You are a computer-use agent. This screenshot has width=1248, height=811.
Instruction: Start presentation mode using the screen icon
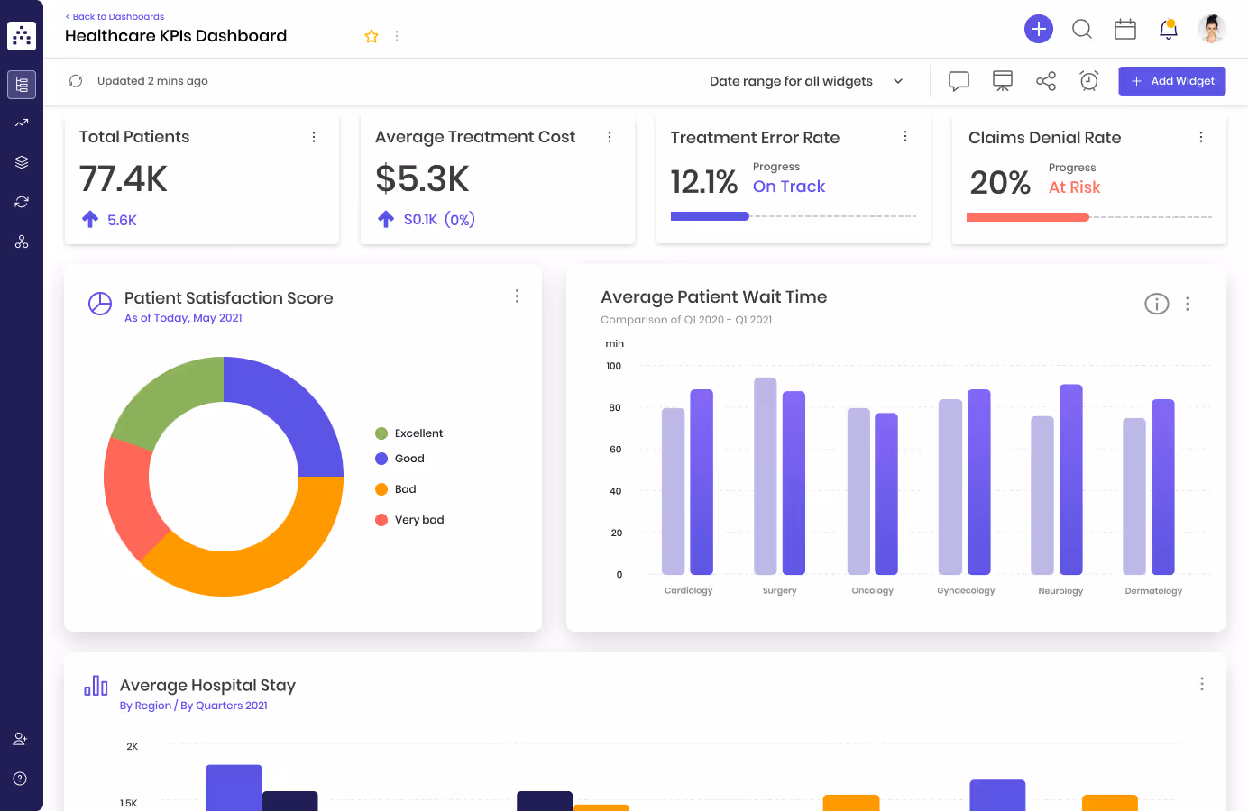point(1001,80)
